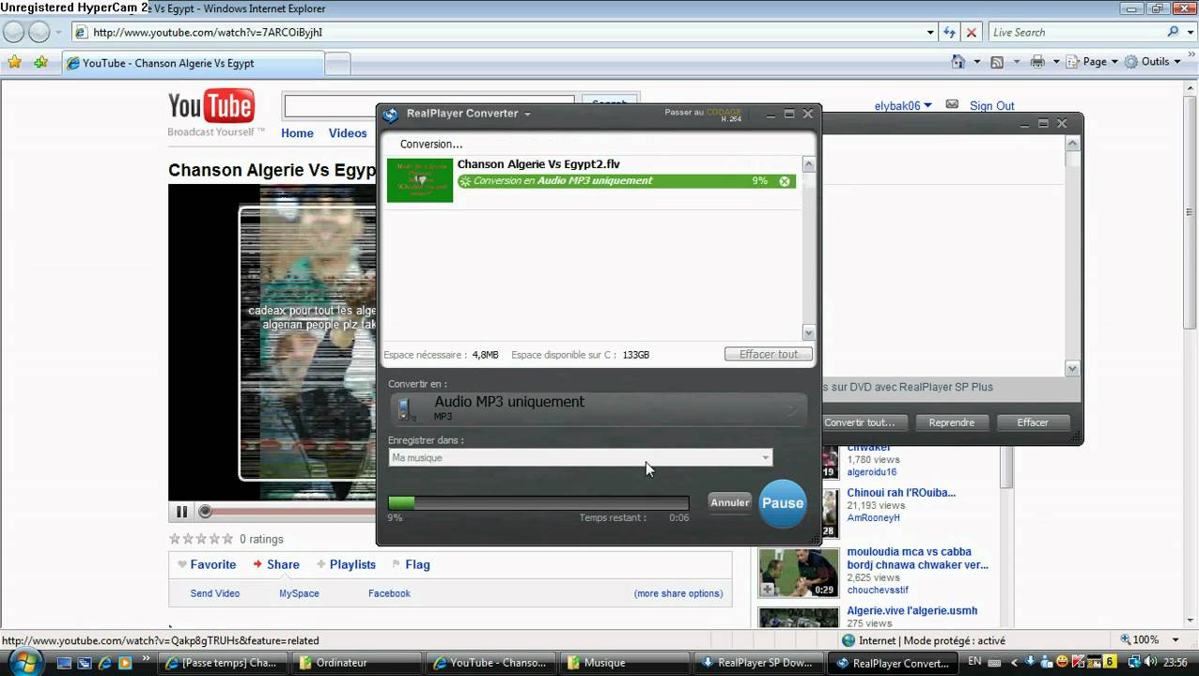Click Reprendre in RealPlayer Downloader window
Viewport: 1199px width, 676px height.
[952, 422]
